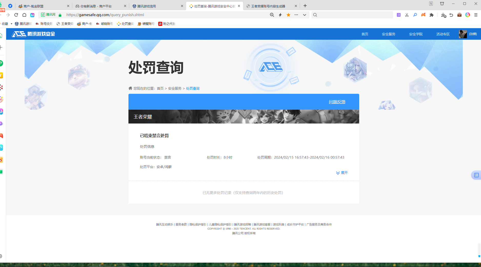The image size is (481, 267).
Task: Click the 王者荣耀 game banner
Action: tap(244, 117)
